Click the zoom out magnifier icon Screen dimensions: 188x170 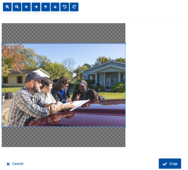pyautogui.click(x=17, y=7)
